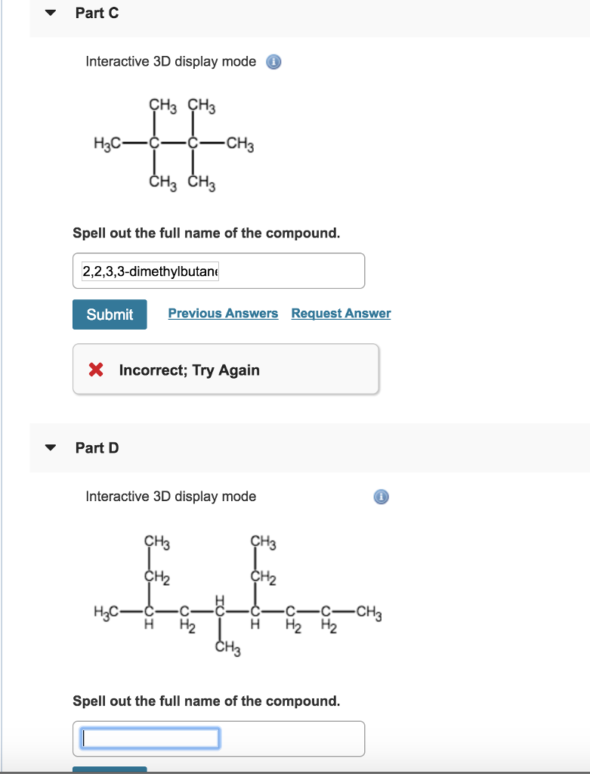Click the Submit button in Part C

(x=110, y=314)
